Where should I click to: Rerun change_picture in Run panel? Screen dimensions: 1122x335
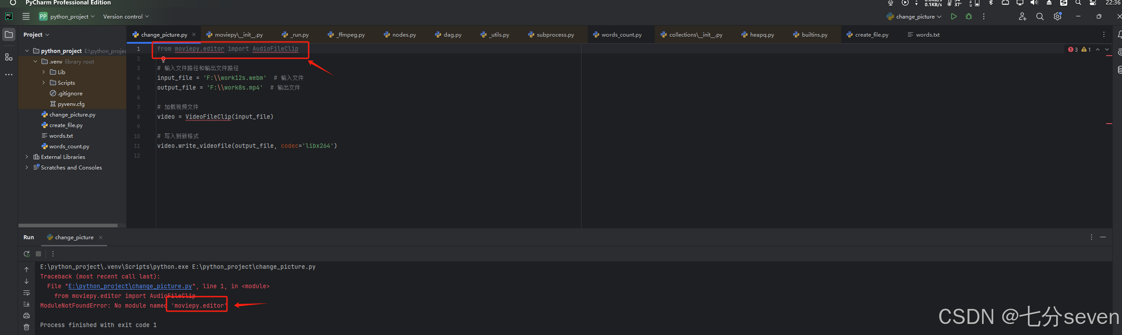tap(26, 254)
